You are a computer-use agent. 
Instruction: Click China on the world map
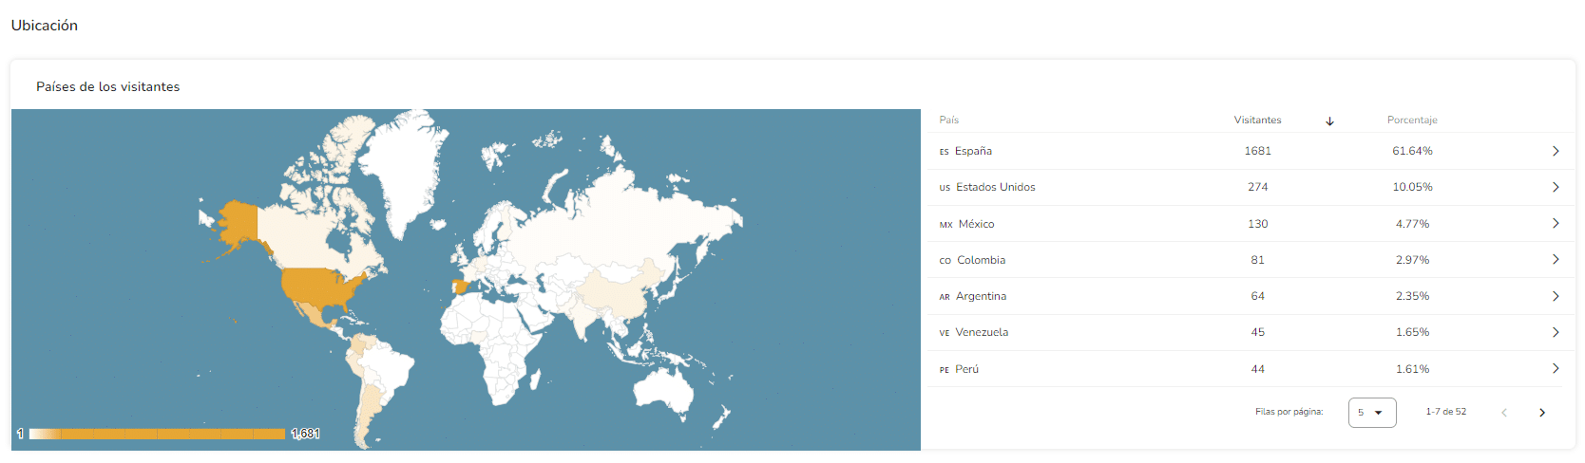(622, 289)
